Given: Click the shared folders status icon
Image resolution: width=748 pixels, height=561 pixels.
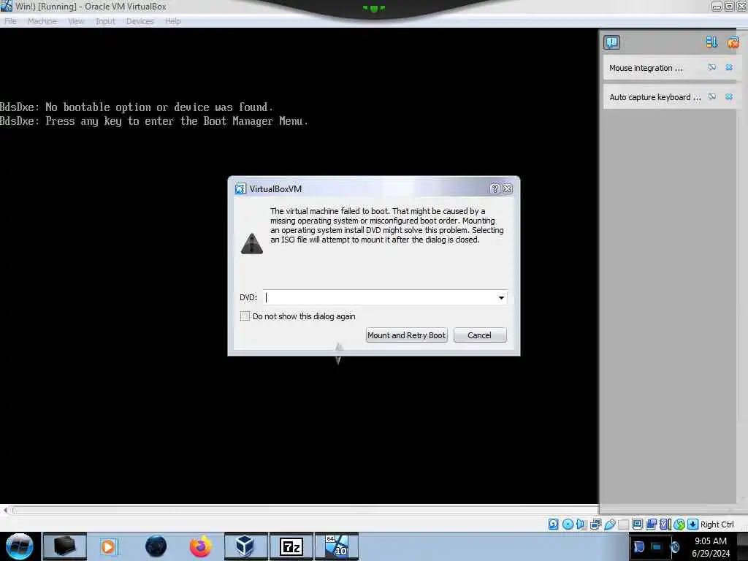Looking at the screenshot, I should pos(624,524).
